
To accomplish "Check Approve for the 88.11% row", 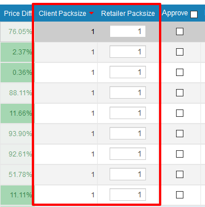I will point(179,92).
